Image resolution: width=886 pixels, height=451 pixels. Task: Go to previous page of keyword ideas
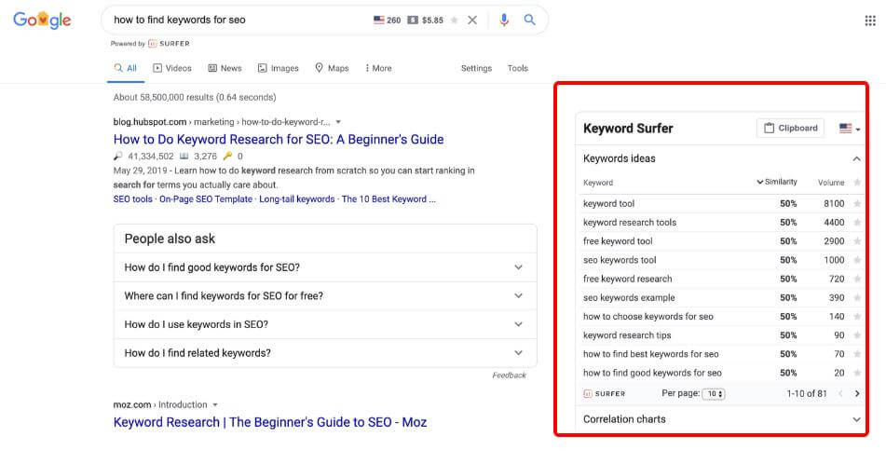pyautogui.click(x=840, y=393)
